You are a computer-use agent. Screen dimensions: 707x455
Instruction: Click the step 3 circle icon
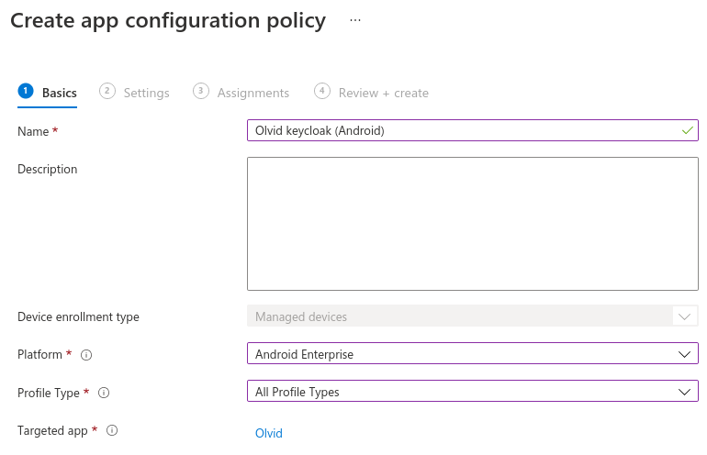pyautogui.click(x=201, y=91)
